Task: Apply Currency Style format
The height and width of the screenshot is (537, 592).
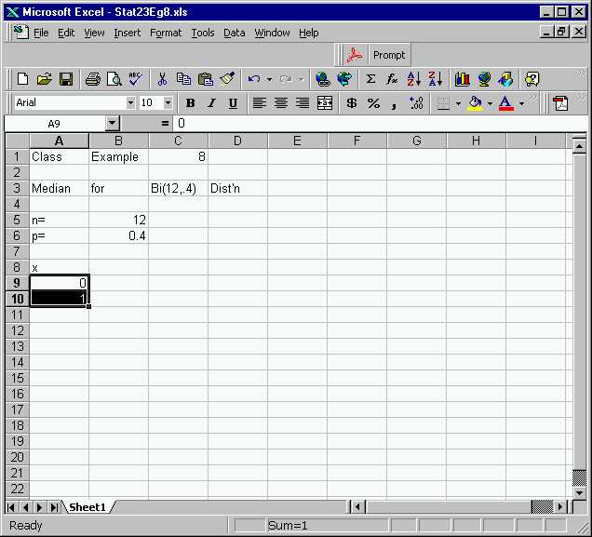Action: point(351,103)
